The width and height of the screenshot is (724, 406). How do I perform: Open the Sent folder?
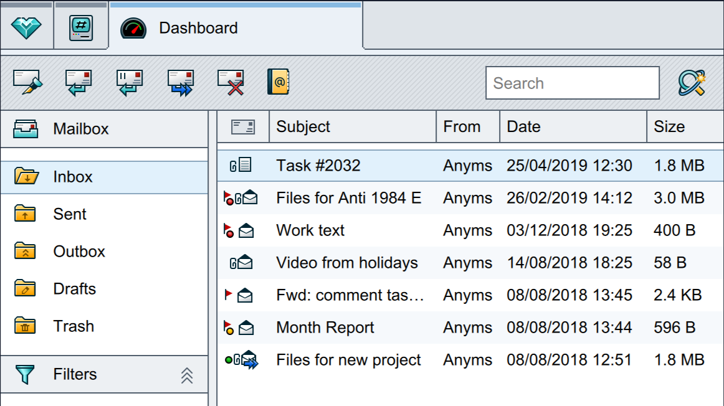[70, 214]
